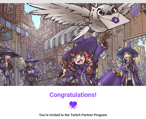Image resolution: width=146 pixels, height=119 pixels.
Task: Select the hammer shop sign
Action: pos(7,36)
